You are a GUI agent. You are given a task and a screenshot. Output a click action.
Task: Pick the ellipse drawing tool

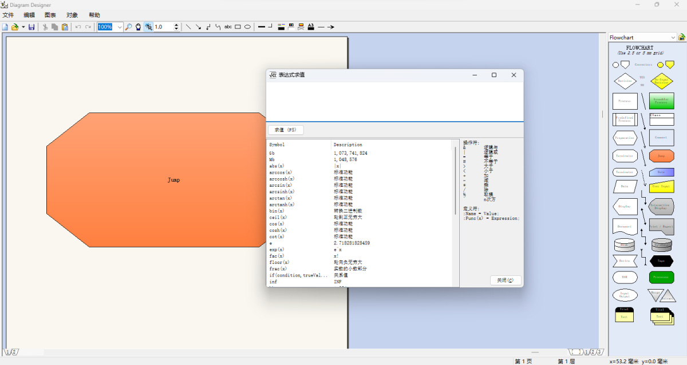[247, 27]
